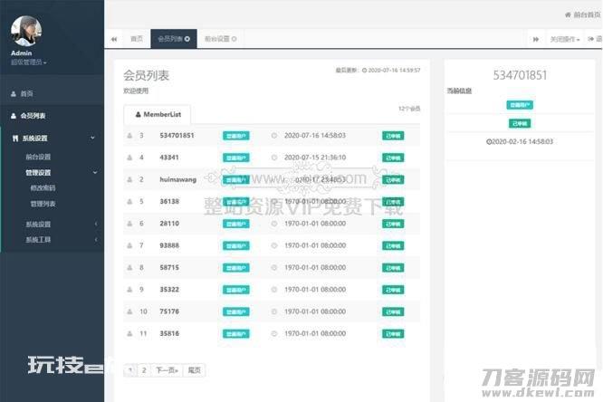This screenshot has height=402, width=603.
Task: Open 前台设置 in the sidebar
Action: 38,157
